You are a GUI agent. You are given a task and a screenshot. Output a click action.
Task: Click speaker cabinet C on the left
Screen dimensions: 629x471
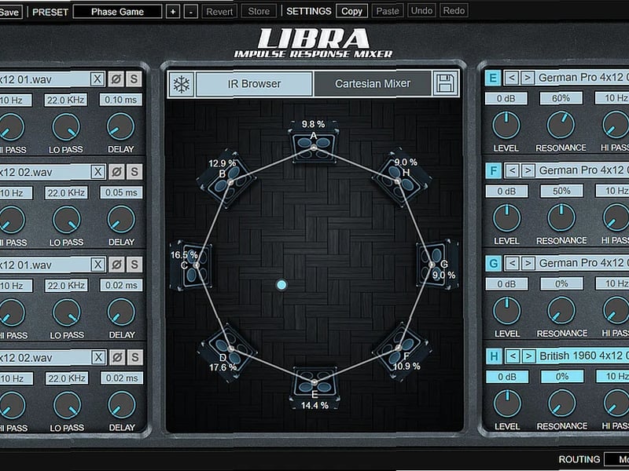coord(195,265)
